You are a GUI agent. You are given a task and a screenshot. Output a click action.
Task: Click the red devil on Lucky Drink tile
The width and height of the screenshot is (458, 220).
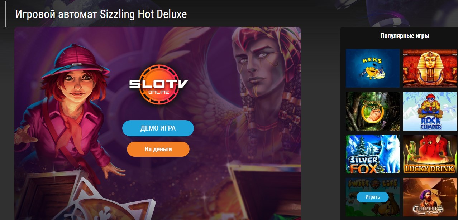pos(430,150)
